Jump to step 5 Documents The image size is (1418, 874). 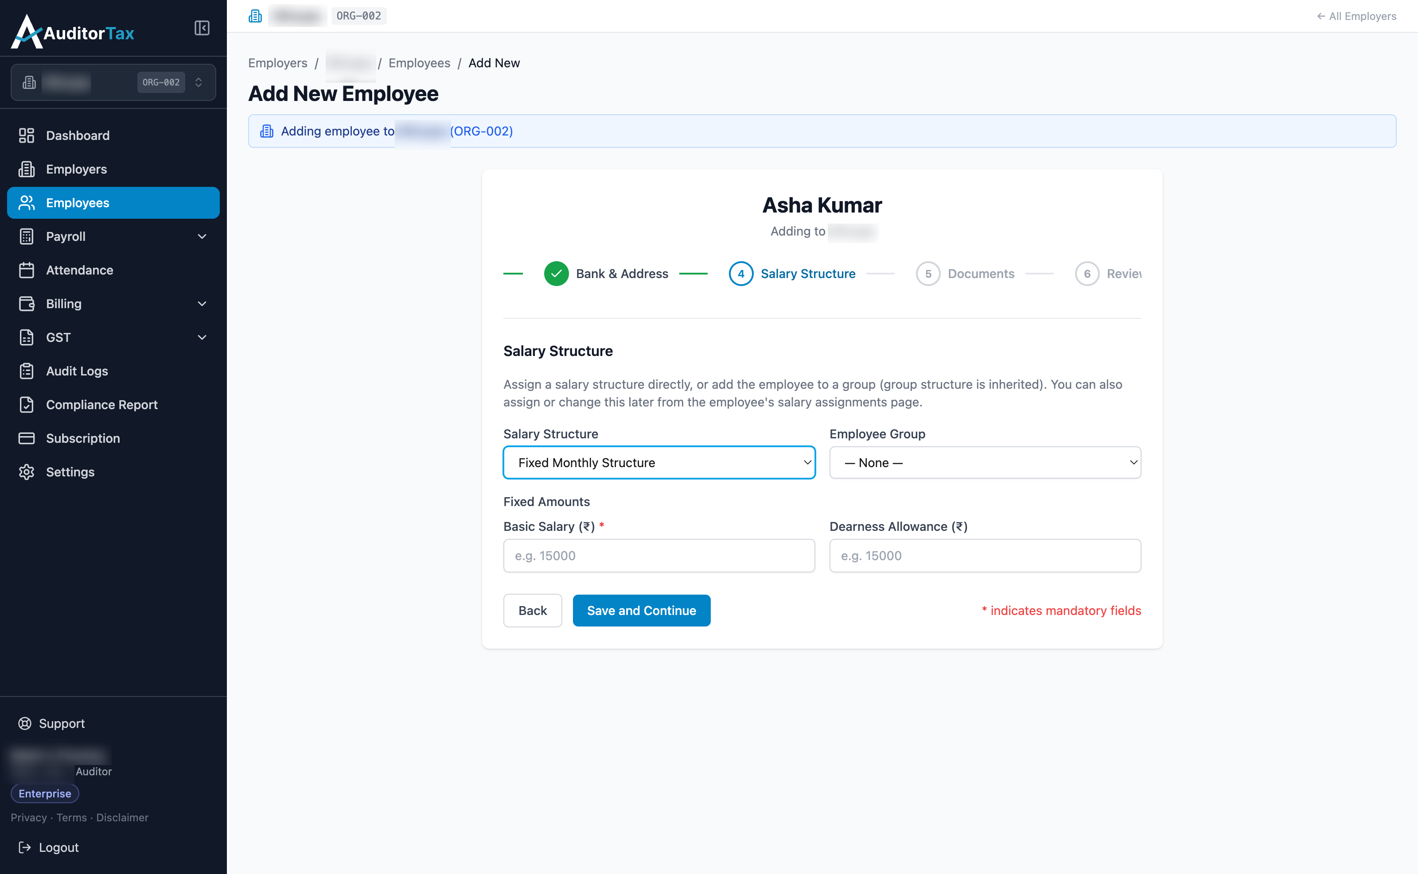[965, 274]
